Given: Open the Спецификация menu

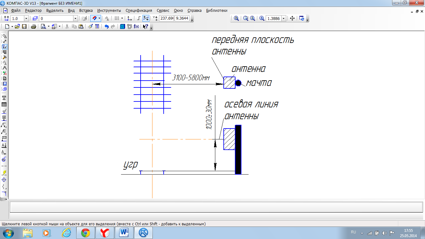Looking at the screenshot, I should coord(139,10).
